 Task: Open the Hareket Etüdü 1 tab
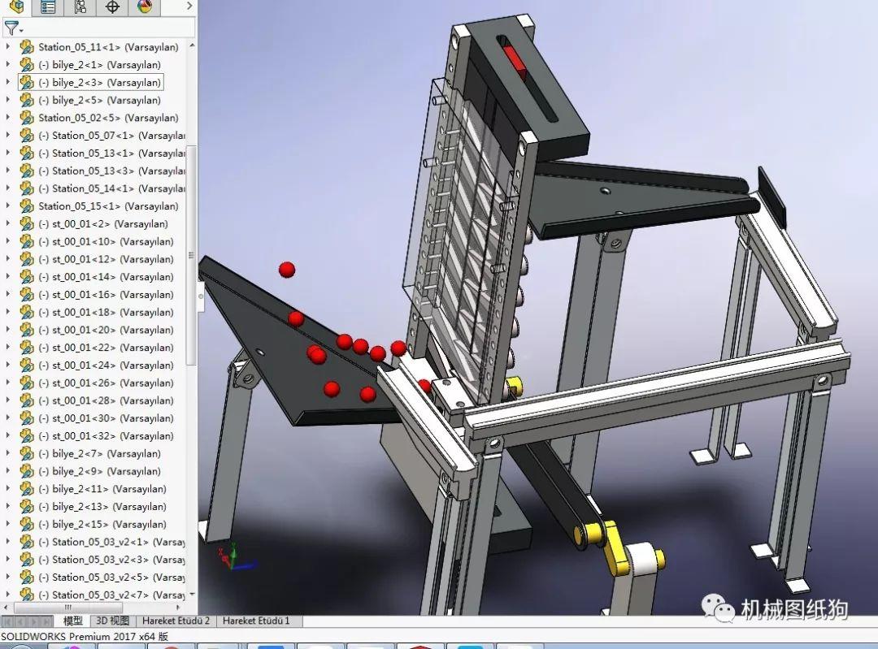click(x=257, y=621)
